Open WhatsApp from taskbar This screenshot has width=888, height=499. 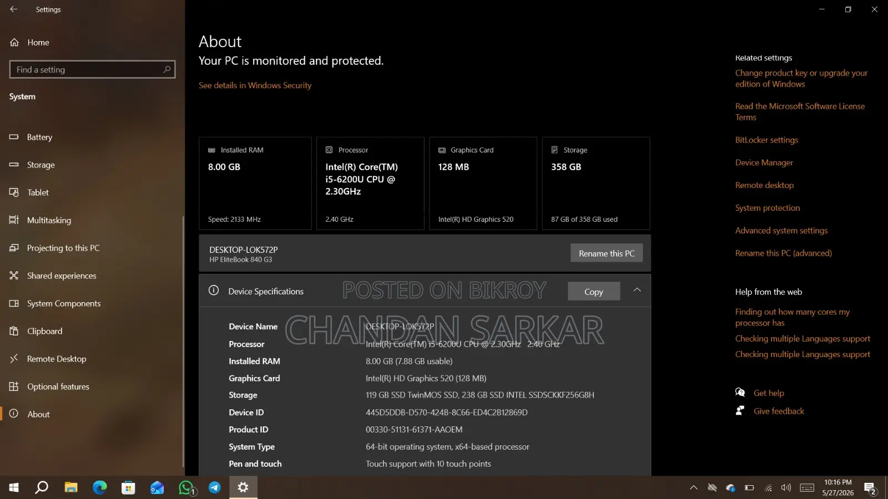tap(186, 487)
